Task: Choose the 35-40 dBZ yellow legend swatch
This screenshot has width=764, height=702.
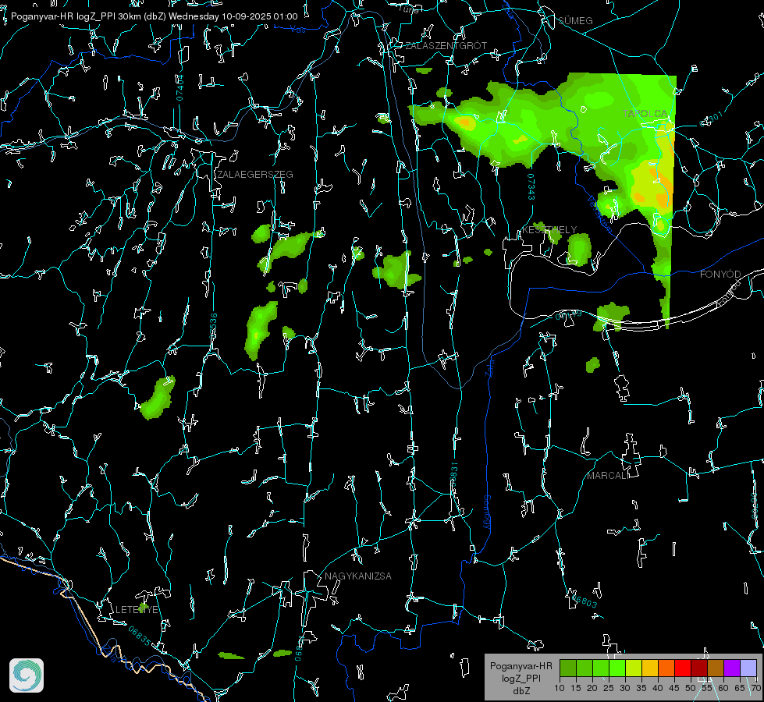Action: pos(650,668)
